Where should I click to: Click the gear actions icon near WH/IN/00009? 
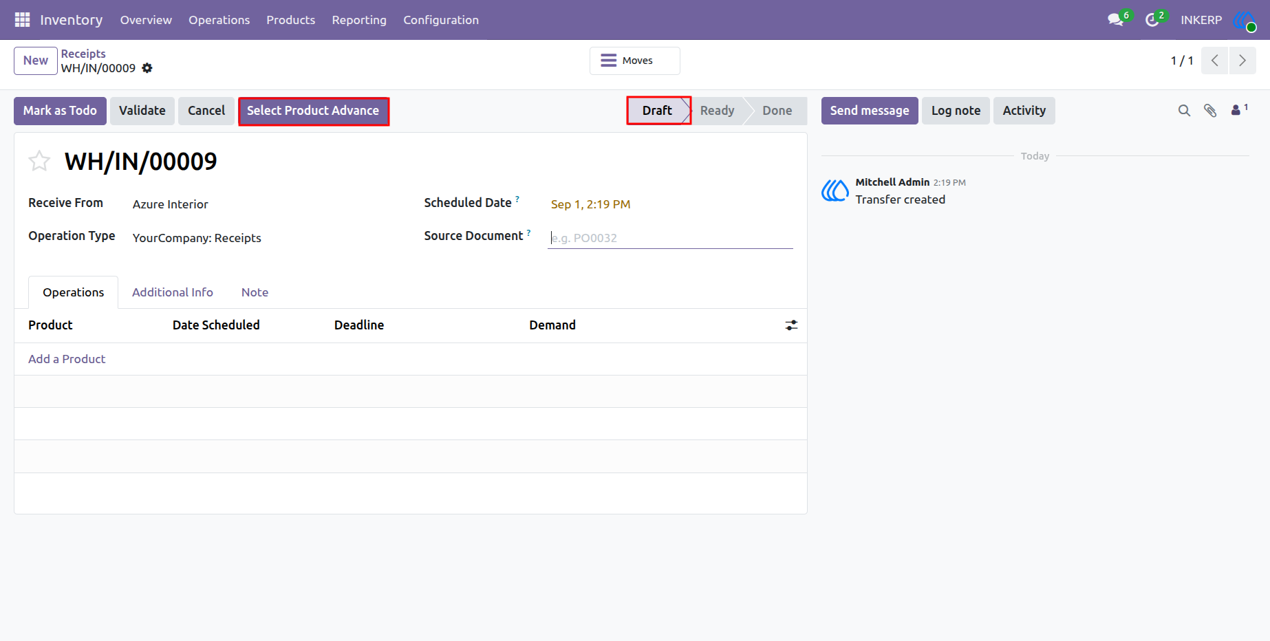pyautogui.click(x=147, y=68)
